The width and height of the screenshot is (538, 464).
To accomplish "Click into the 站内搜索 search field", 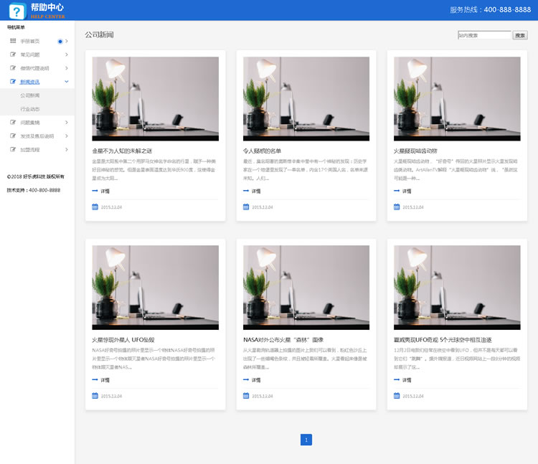I will [x=484, y=35].
